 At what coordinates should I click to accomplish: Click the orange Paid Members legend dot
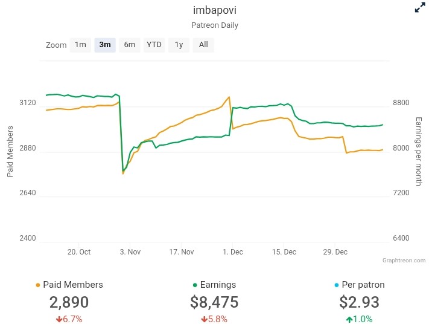39,285
